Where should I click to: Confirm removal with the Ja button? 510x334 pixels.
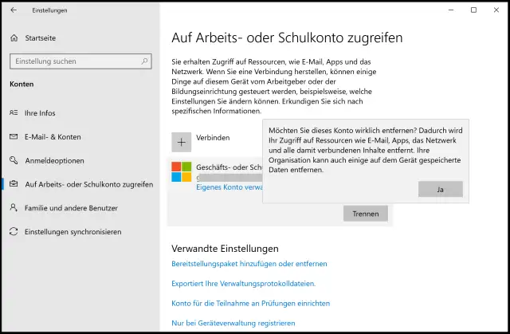[x=440, y=189]
